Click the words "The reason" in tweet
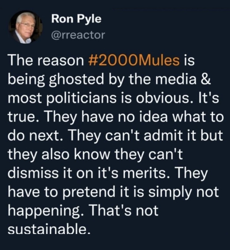230x250 pixels. (x=46, y=60)
